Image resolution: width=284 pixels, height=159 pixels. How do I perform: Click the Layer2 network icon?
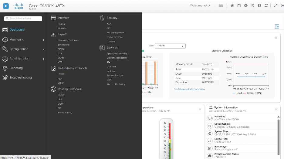53,34
